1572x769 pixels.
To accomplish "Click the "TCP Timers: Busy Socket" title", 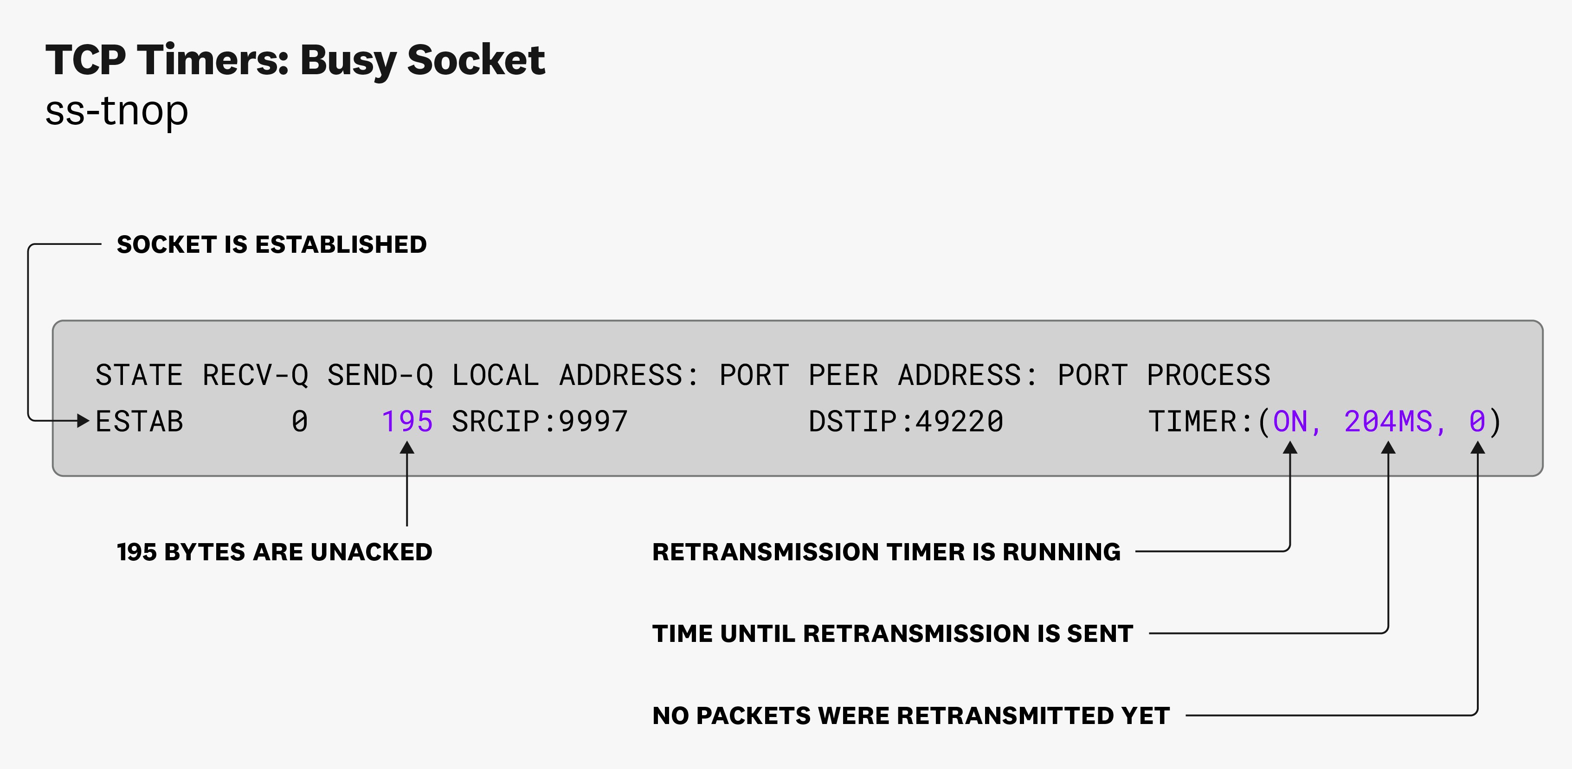I will coord(295,61).
